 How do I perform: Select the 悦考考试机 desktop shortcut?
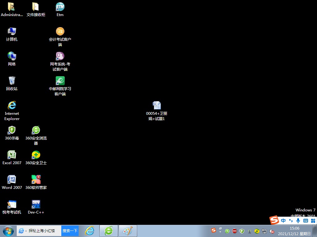click(12, 205)
